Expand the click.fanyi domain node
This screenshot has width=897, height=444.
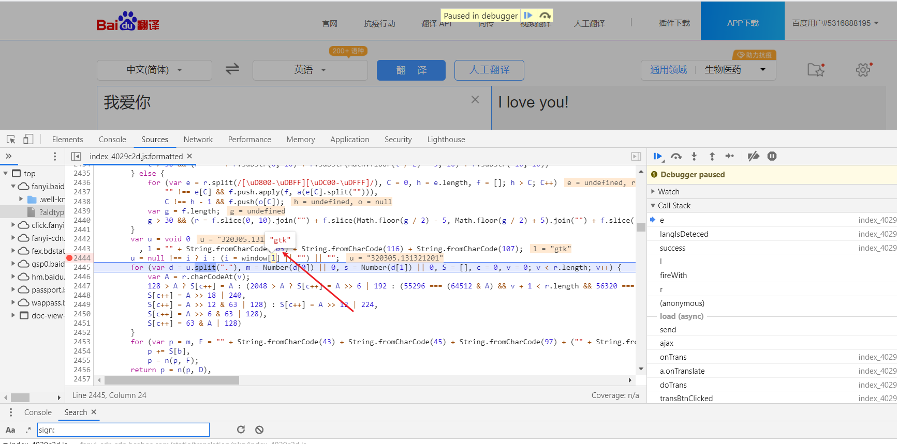click(13, 225)
